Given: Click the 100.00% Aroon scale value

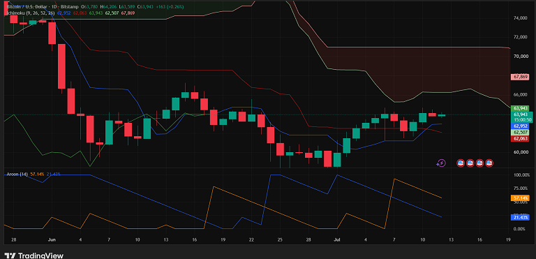Looking at the screenshot, I should pyautogui.click(x=521, y=175).
